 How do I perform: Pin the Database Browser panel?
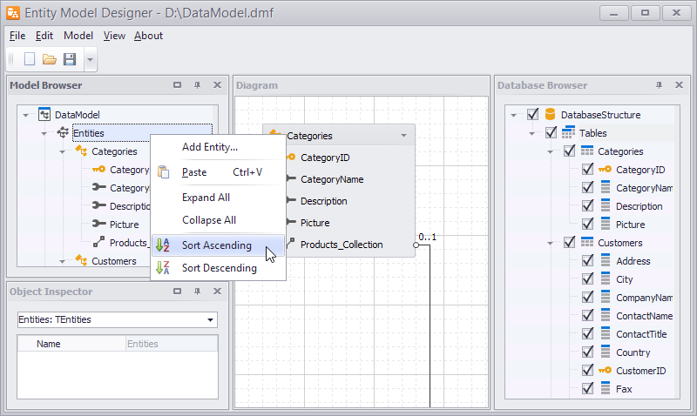pos(659,85)
